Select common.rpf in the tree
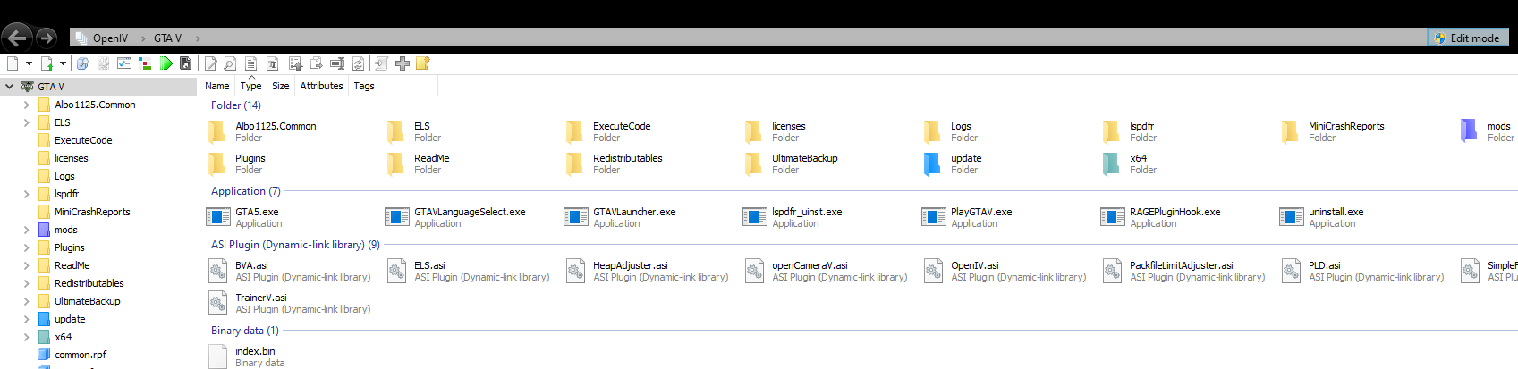This screenshot has height=369, width=1518. [80, 355]
